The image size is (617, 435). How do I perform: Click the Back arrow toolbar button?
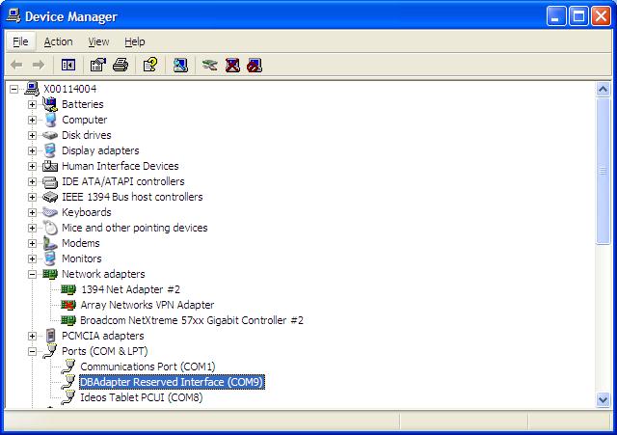click(16, 65)
